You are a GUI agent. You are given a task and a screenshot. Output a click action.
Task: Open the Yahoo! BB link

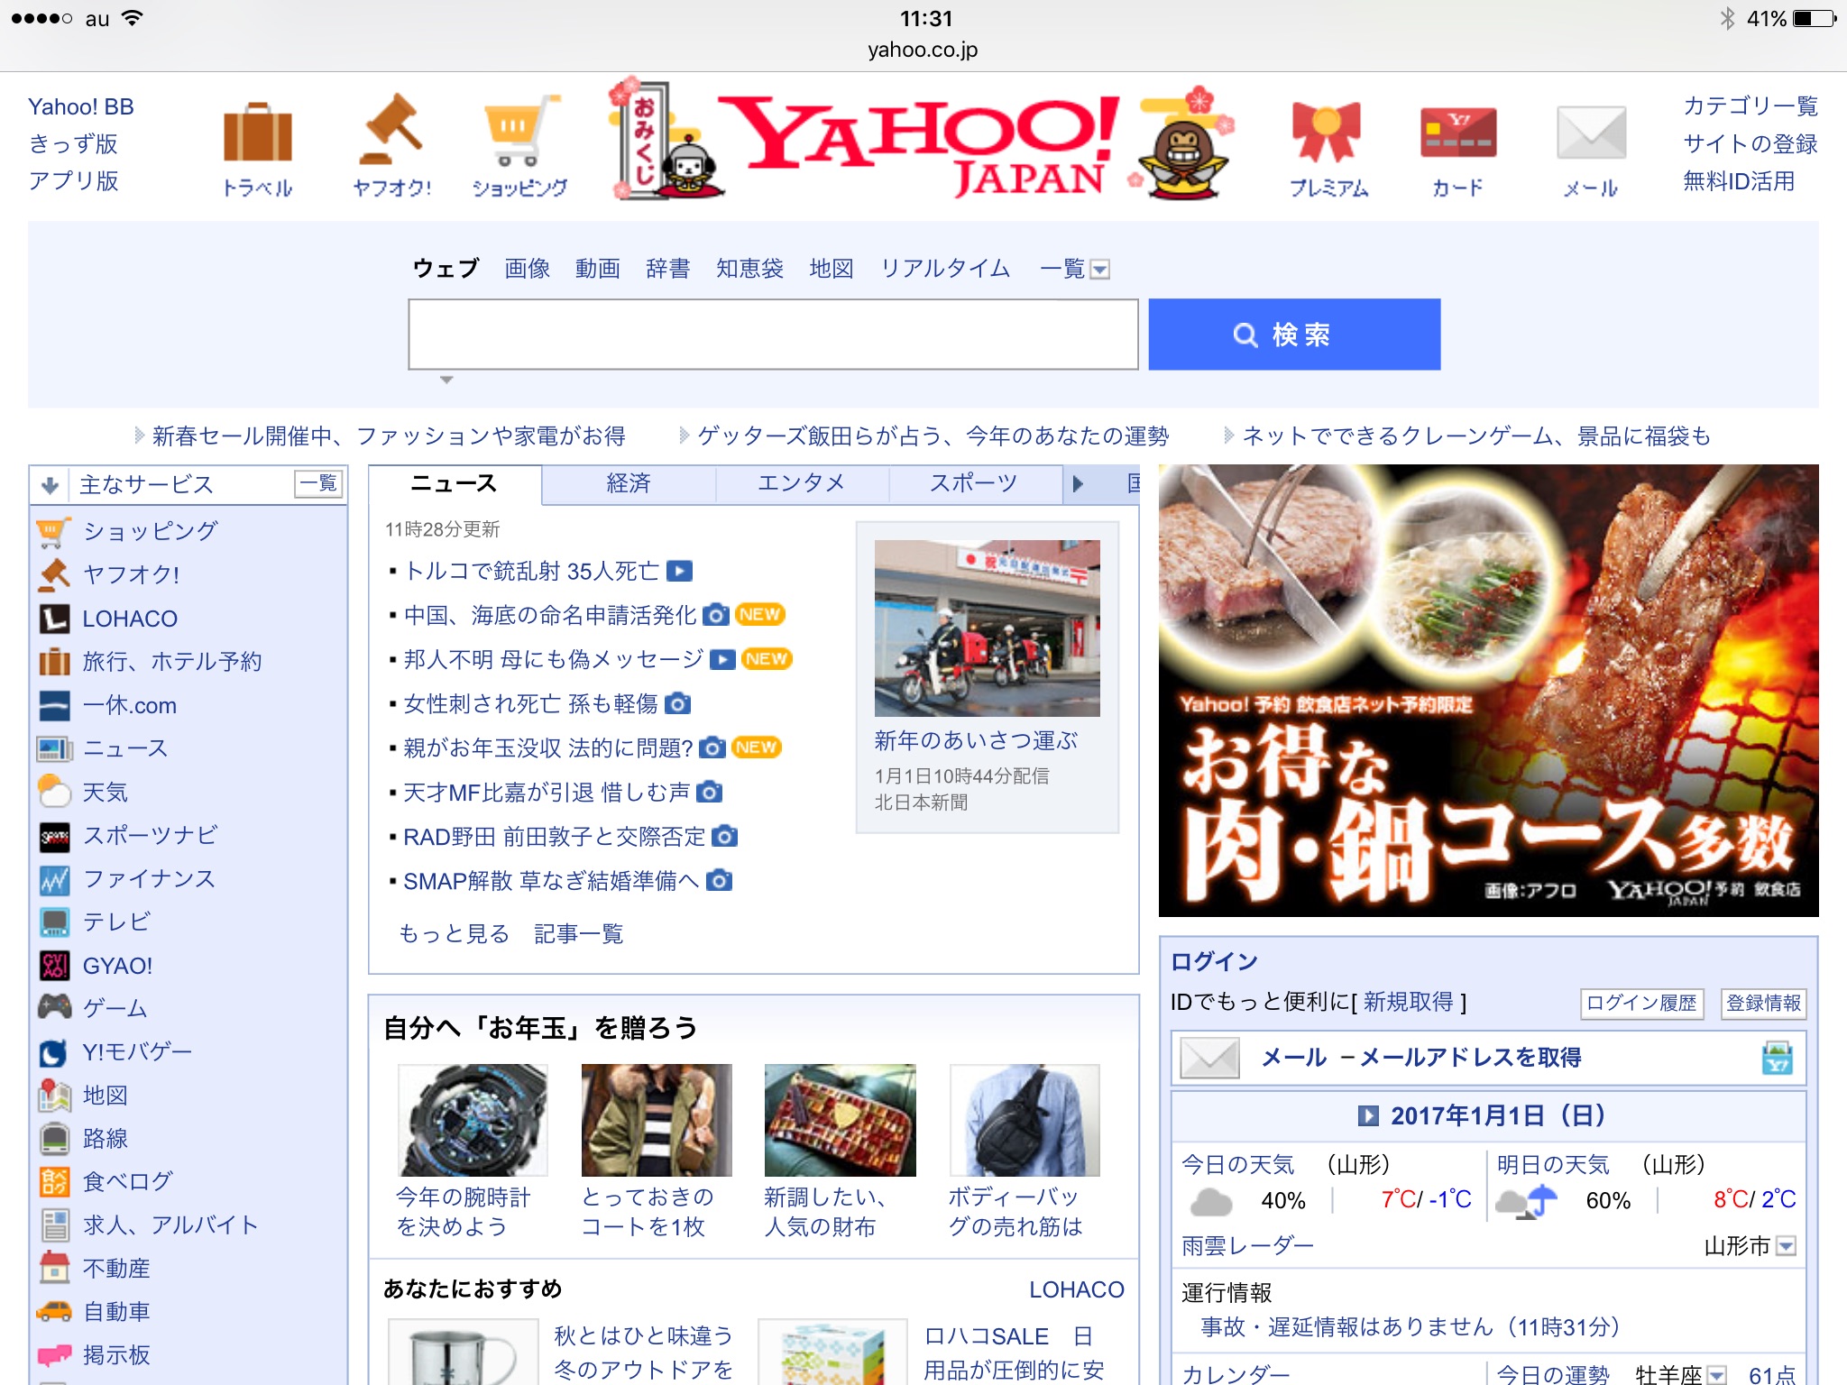pos(81,106)
